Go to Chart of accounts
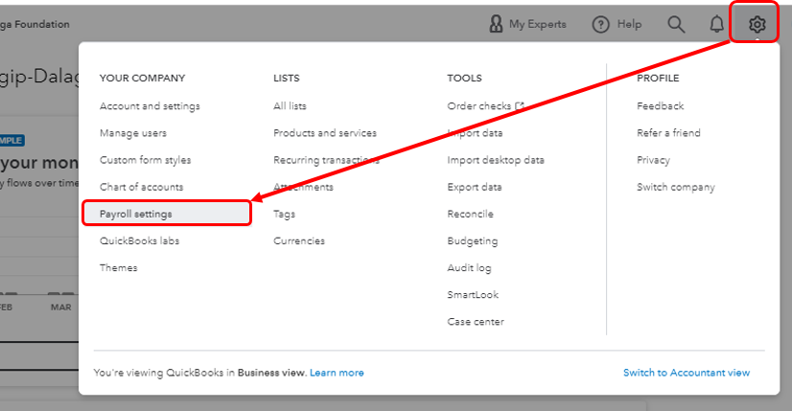The height and width of the screenshot is (411, 792). (141, 187)
